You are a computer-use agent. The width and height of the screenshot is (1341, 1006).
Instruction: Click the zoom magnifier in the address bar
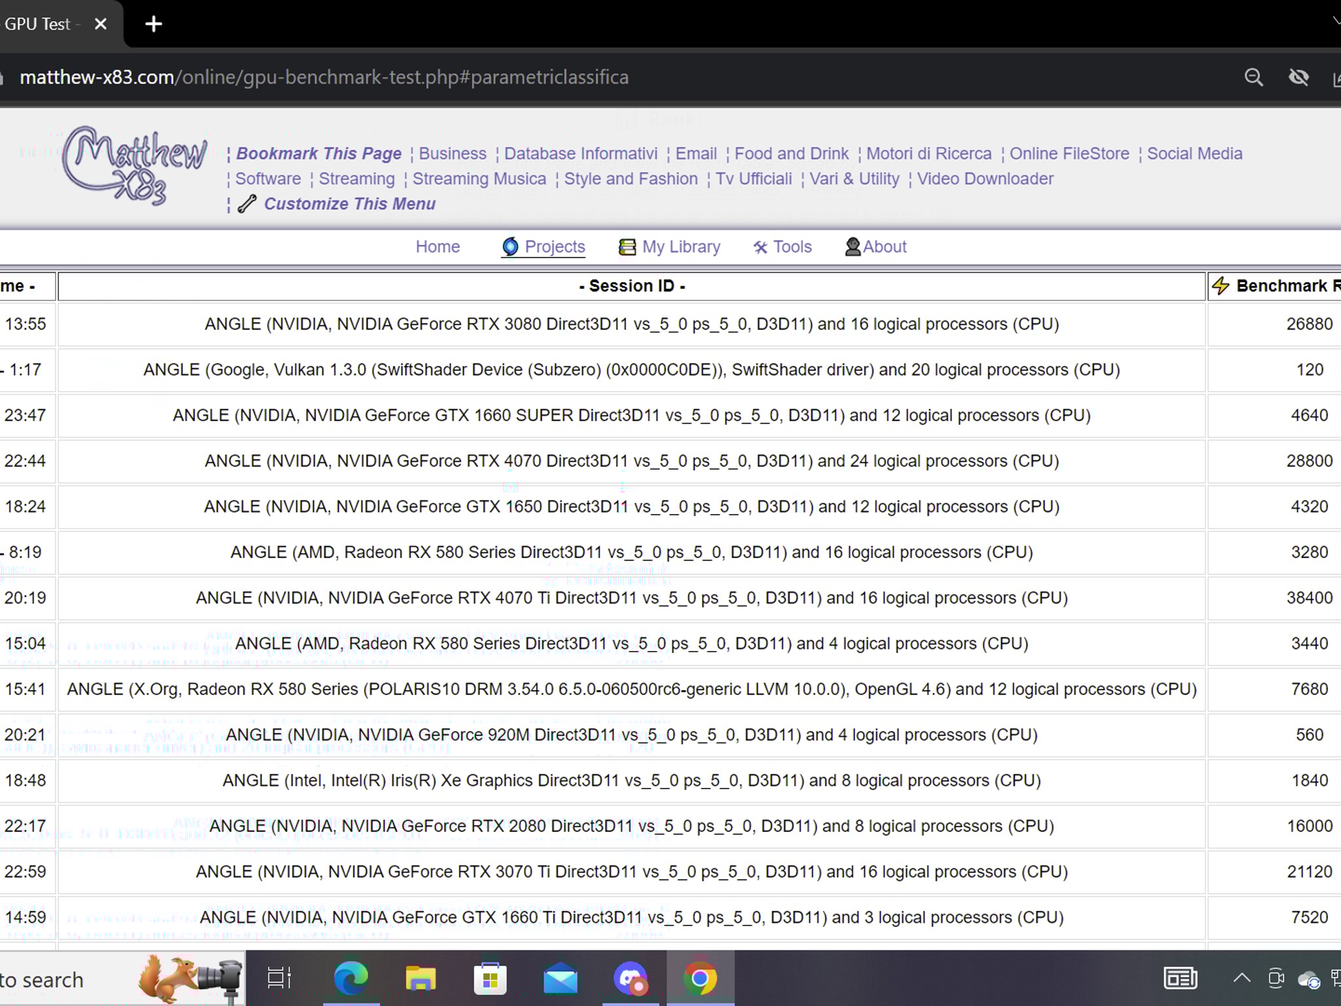pyautogui.click(x=1254, y=77)
